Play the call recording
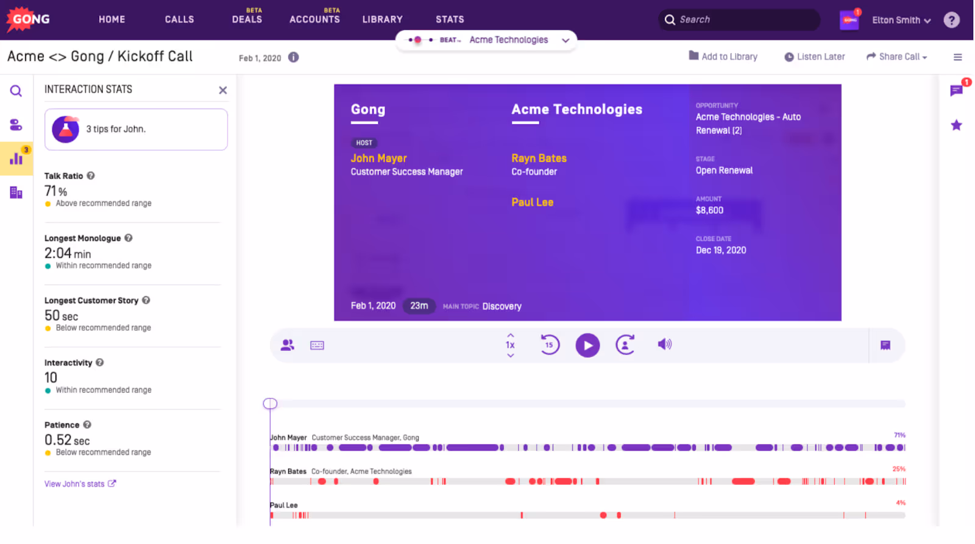The width and height of the screenshot is (975, 544). click(x=587, y=345)
